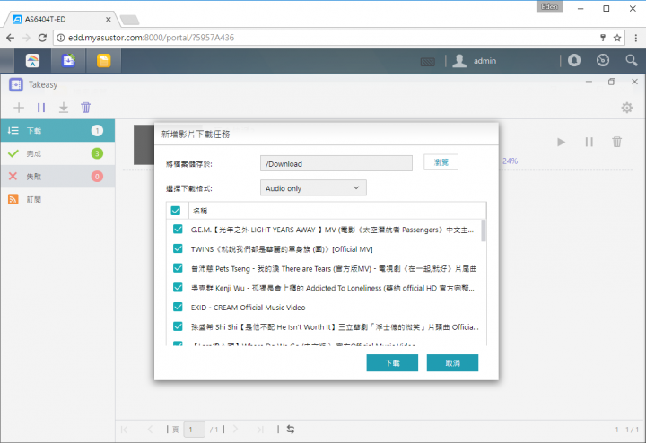The image size is (646, 443).
Task: Open the Audio only format dropdown
Action: point(313,188)
